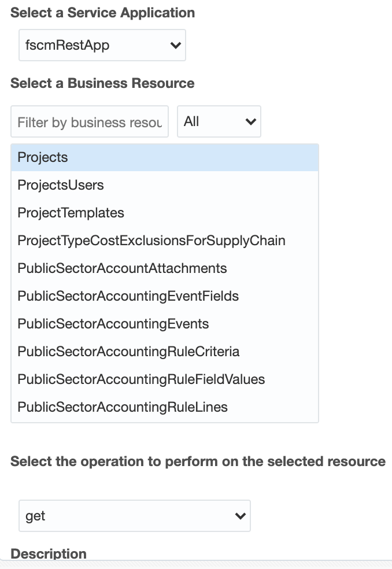Select ProjectTypeCostExclusionsForSupplyChain resource
This screenshot has height=569, width=392.
coord(151,241)
